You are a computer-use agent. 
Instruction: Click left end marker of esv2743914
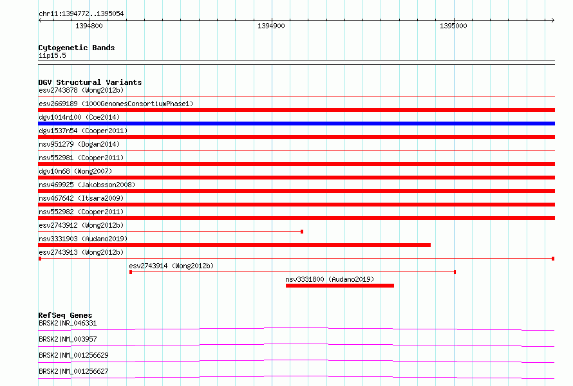(x=131, y=272)
